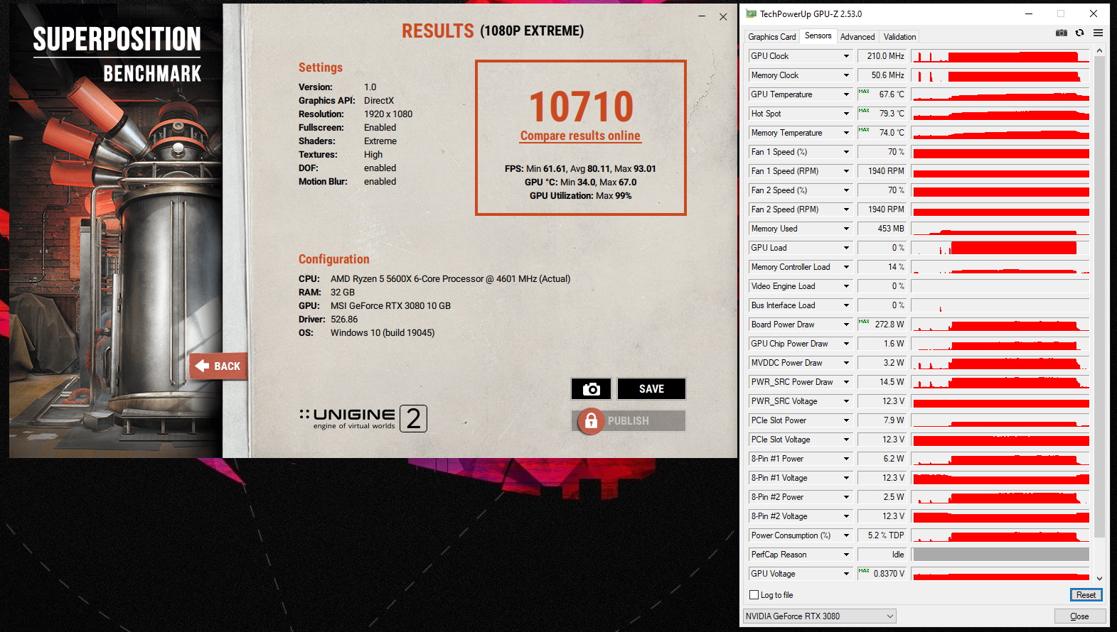Open the MVDDC Power Draw dropdown
The image size is (1117, 632).
click(x=846, y=363)
